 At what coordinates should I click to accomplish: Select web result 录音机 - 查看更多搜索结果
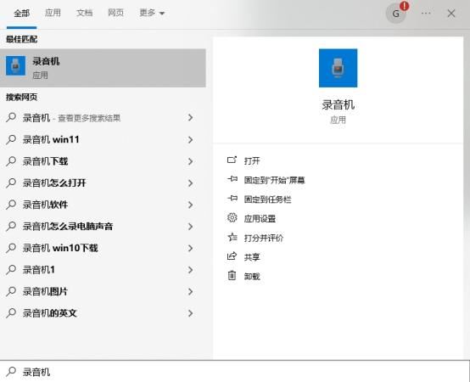pos(103,118)
